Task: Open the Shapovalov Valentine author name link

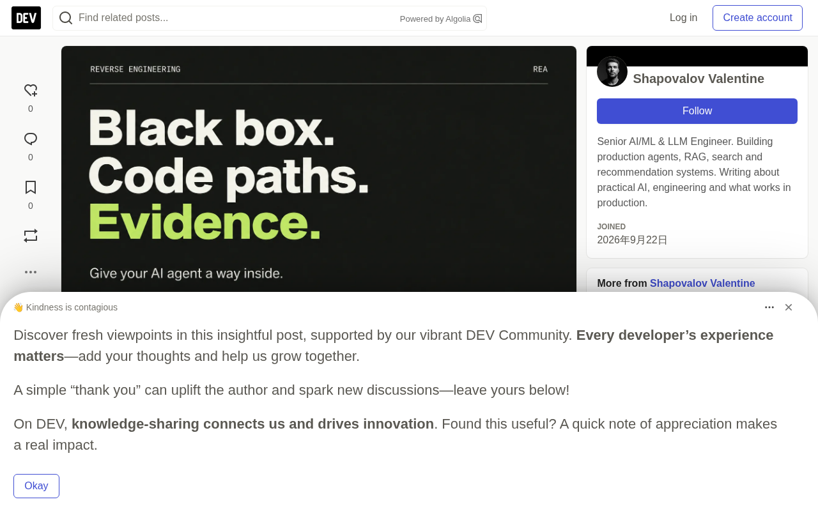Action: (x=698, y=79)
